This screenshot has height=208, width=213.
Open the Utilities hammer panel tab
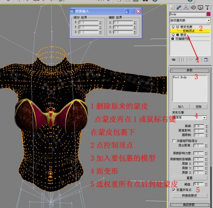[207, 7]
